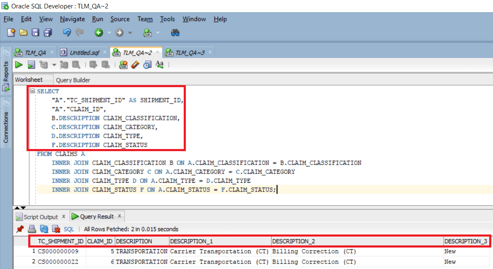Save the current worksheet with the disk icon
Image resolution: width=493 pixels, height=269 pixels.
click(35, 32)
